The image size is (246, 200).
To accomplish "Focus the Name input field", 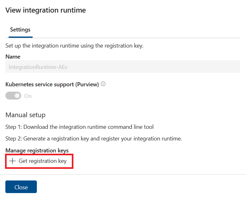I will tap(123, 67).
